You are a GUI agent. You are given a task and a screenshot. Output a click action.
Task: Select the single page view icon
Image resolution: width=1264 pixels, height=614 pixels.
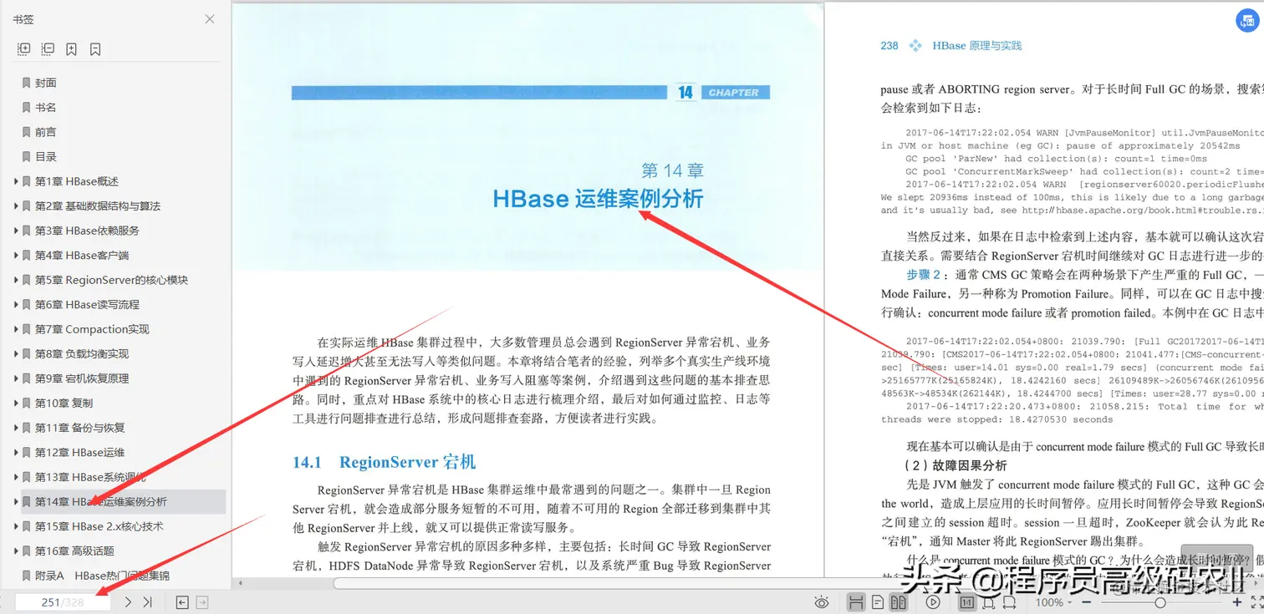(x=876, y=601)
